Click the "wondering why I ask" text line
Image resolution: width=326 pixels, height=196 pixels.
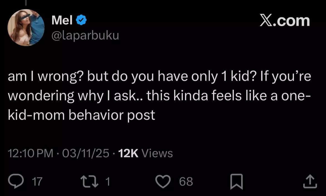click(75, 96)
